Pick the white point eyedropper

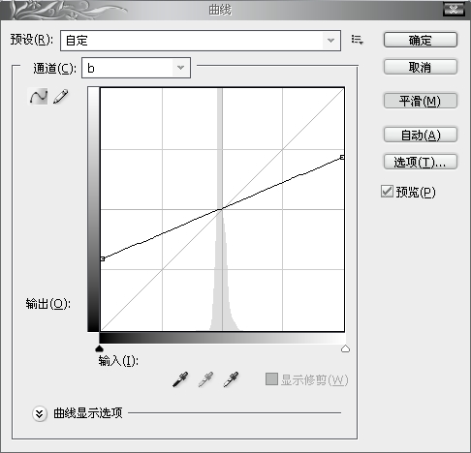tap(231, 379)
